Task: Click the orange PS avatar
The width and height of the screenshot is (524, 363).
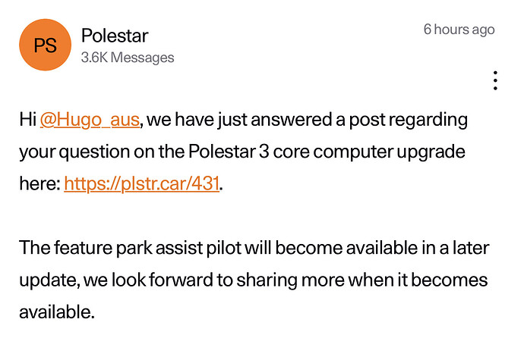Action: 45,45
